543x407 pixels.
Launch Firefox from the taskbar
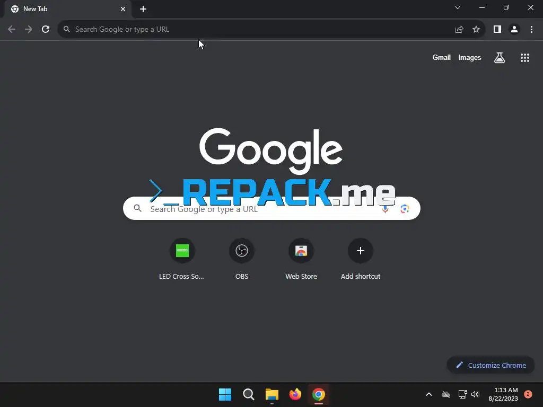tap(295, 394)
